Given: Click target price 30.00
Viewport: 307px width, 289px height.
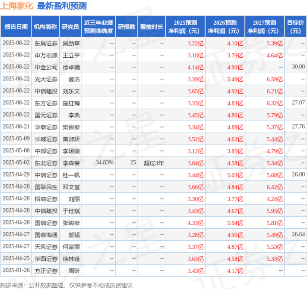Looking at the screenshot, I should click(x=298, y=67).
